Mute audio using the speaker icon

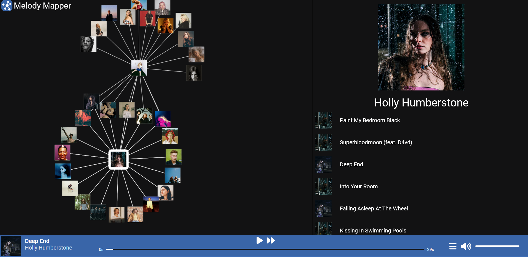pos(466,246)
